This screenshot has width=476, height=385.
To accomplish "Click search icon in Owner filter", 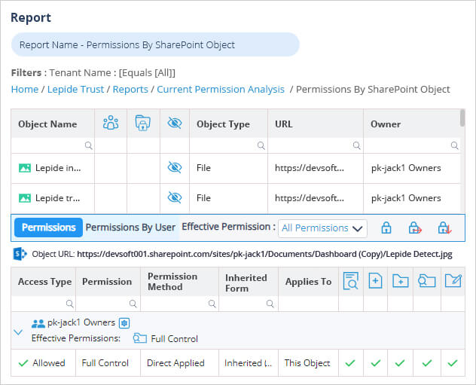I will coord(454,145).
